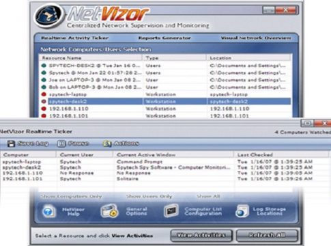Select Bob on LAPTOP-3 row
The width and height of the screenshot is (331, 246).
[165, 87]
